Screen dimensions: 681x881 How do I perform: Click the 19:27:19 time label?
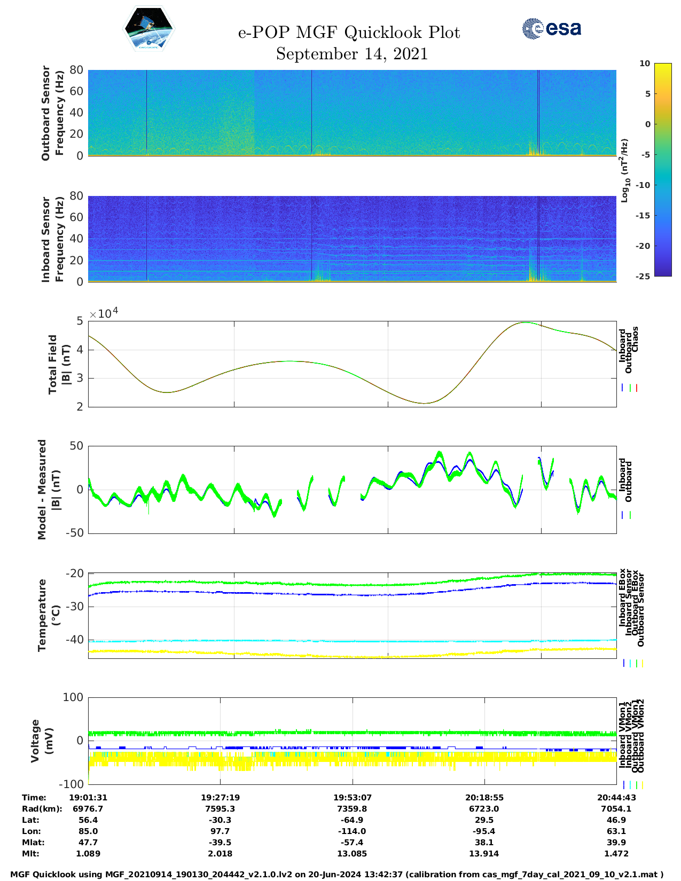pyautogui.click(x=220, y=798)
